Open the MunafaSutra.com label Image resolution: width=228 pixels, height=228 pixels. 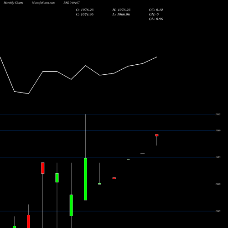(43, 3)
